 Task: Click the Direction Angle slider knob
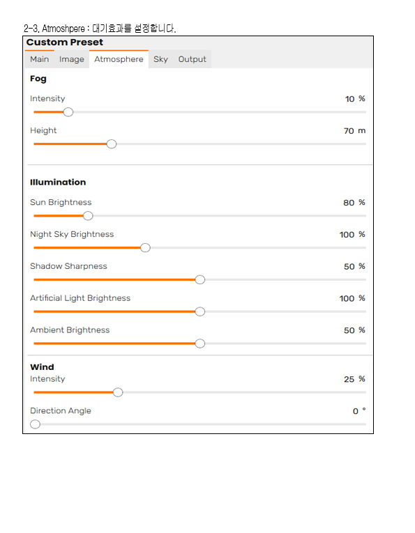[35, 424]
